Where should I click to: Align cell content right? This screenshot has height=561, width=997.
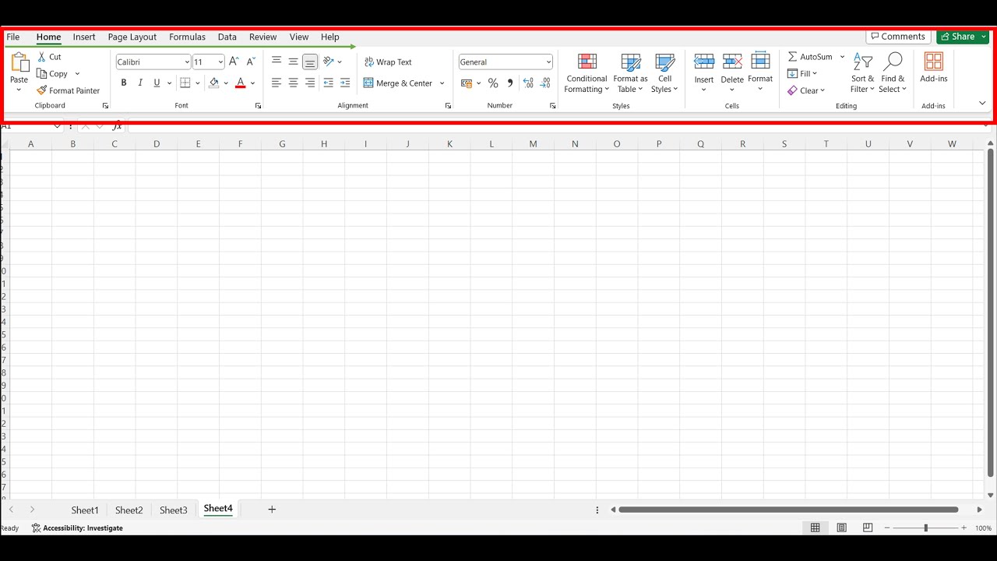pyautogui.click(x=310, y=83)
